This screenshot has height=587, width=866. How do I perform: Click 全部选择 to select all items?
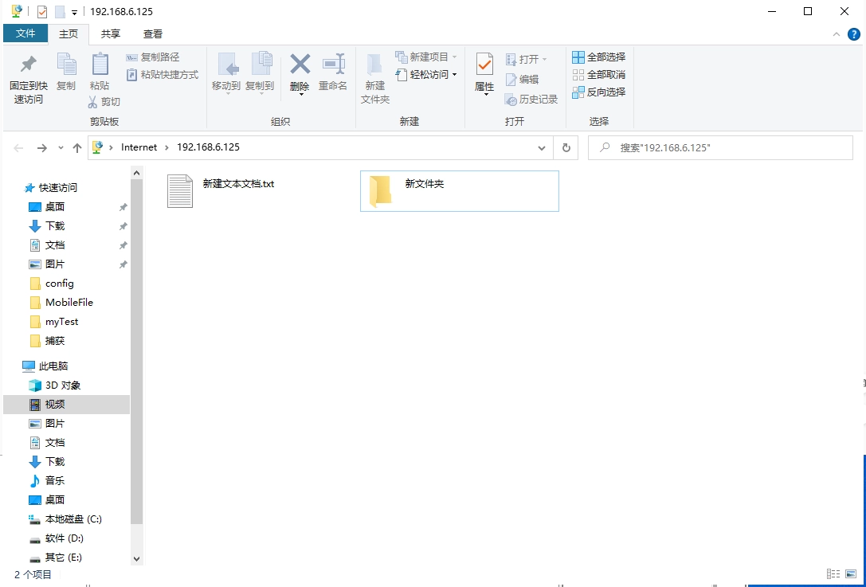[598, 56]
